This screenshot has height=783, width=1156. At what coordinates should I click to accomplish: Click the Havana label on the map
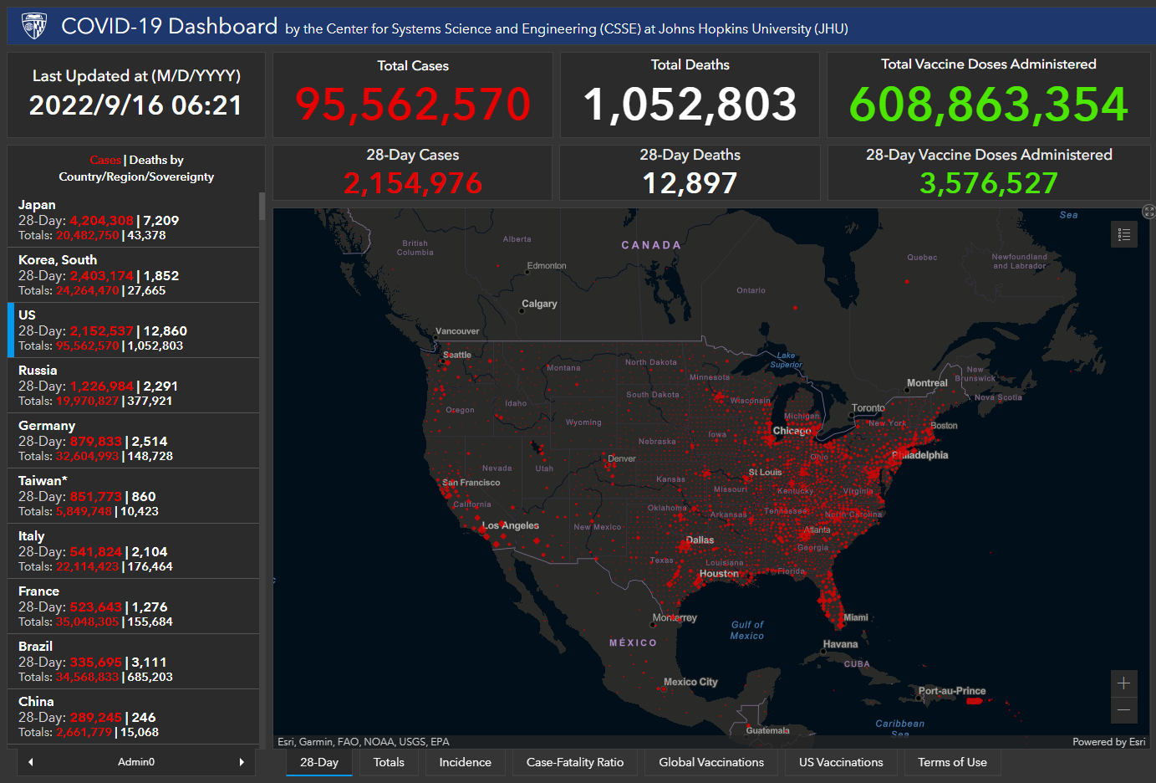pos(840,644)
